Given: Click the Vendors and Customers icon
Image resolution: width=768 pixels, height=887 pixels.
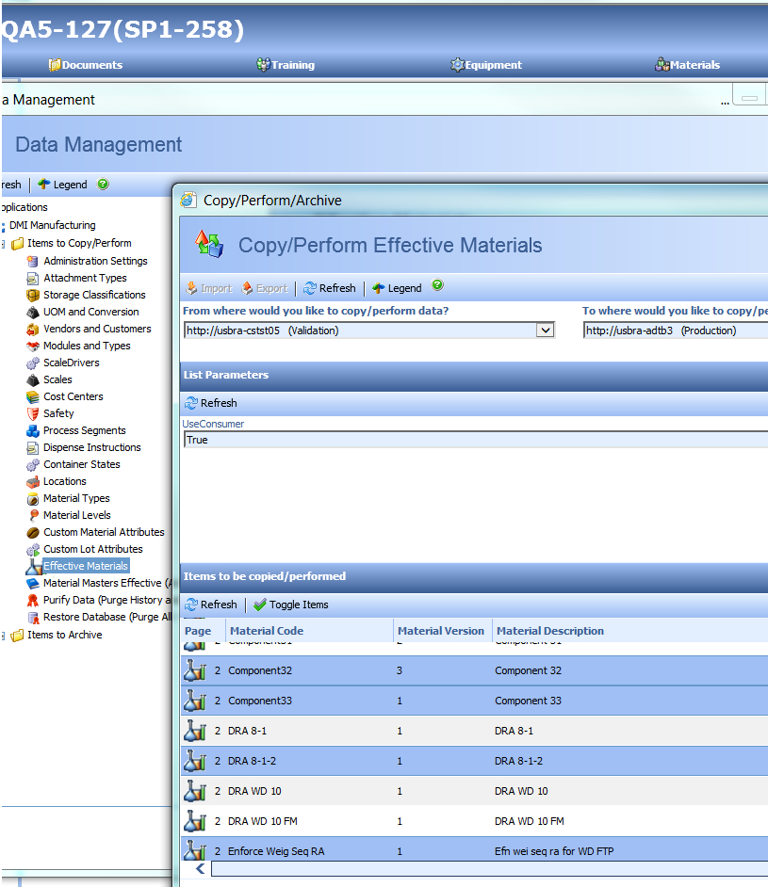Looking at the screenshot, I should [x=33, y=329].
